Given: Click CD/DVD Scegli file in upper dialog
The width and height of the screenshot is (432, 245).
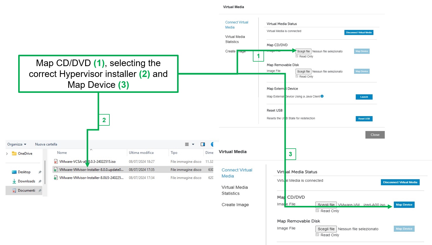Looking at the screenshot, I should point(303,51).
